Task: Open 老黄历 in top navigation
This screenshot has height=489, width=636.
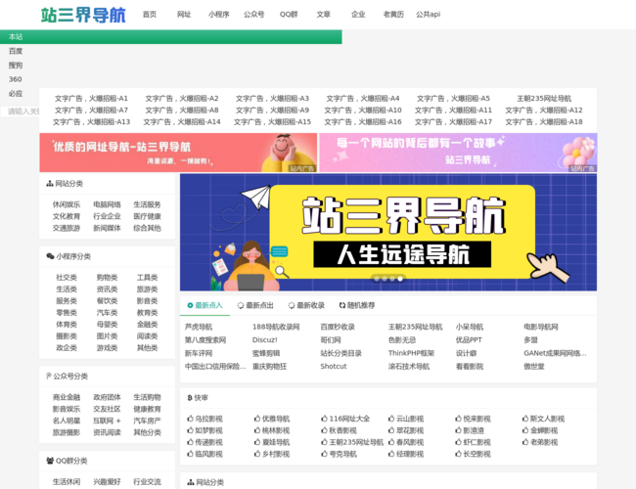Action: pyautogui.click(x=393, y=15)
